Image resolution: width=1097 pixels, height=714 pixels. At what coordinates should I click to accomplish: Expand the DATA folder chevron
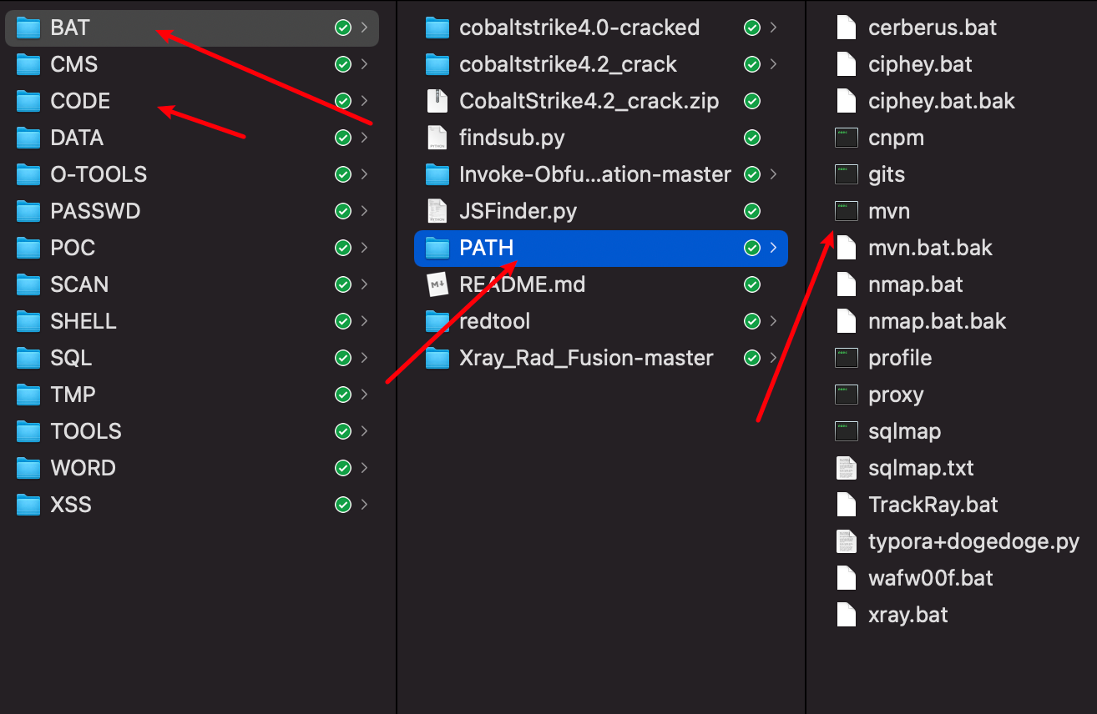(364, 138)
